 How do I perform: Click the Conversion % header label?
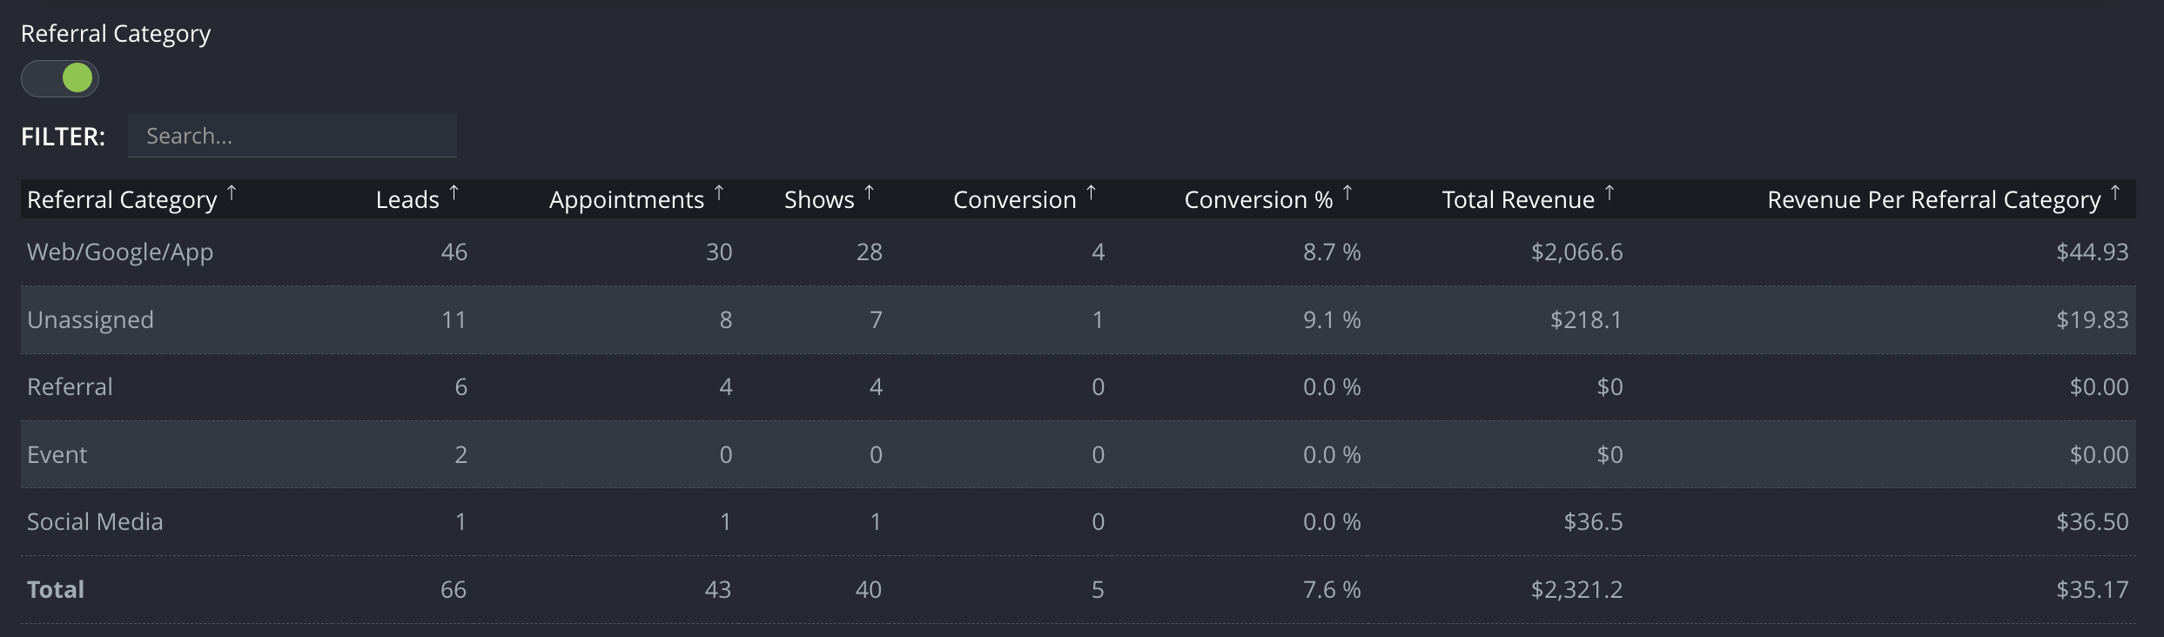pyautogui.click(x=1259, y=200)
